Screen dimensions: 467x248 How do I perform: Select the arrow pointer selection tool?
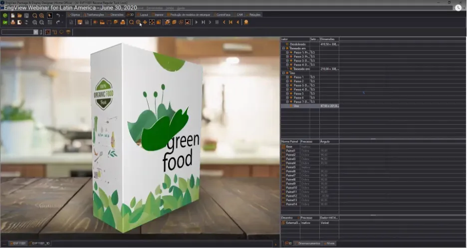tap(50, 15)
